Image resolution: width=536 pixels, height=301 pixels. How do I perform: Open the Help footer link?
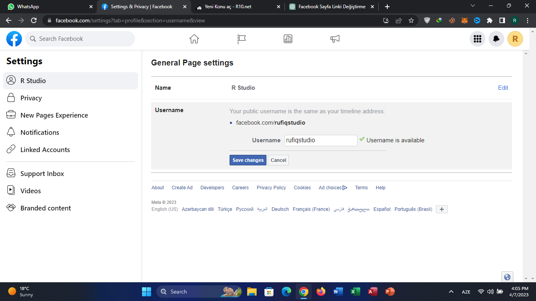pos(381,188)
